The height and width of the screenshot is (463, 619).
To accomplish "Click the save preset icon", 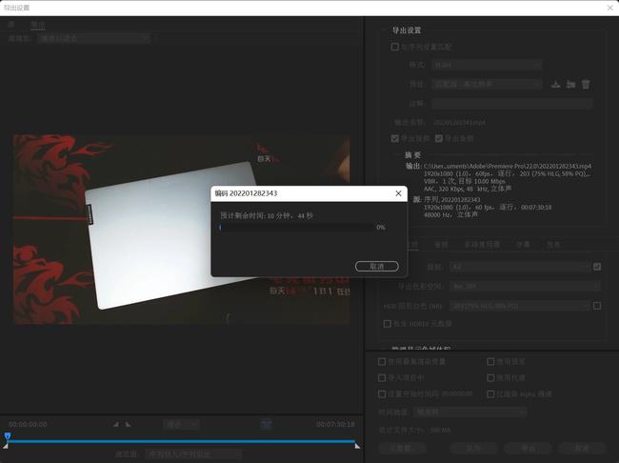I will 555,84.
